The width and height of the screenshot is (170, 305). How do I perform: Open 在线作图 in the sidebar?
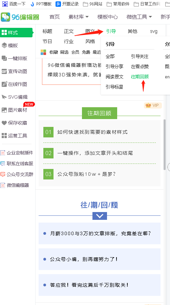pyautogui.click(x=14, y=84)
